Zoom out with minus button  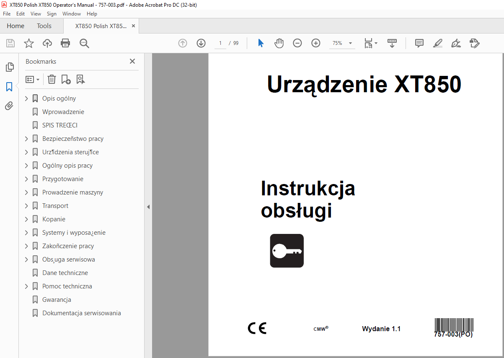[297, 43]
